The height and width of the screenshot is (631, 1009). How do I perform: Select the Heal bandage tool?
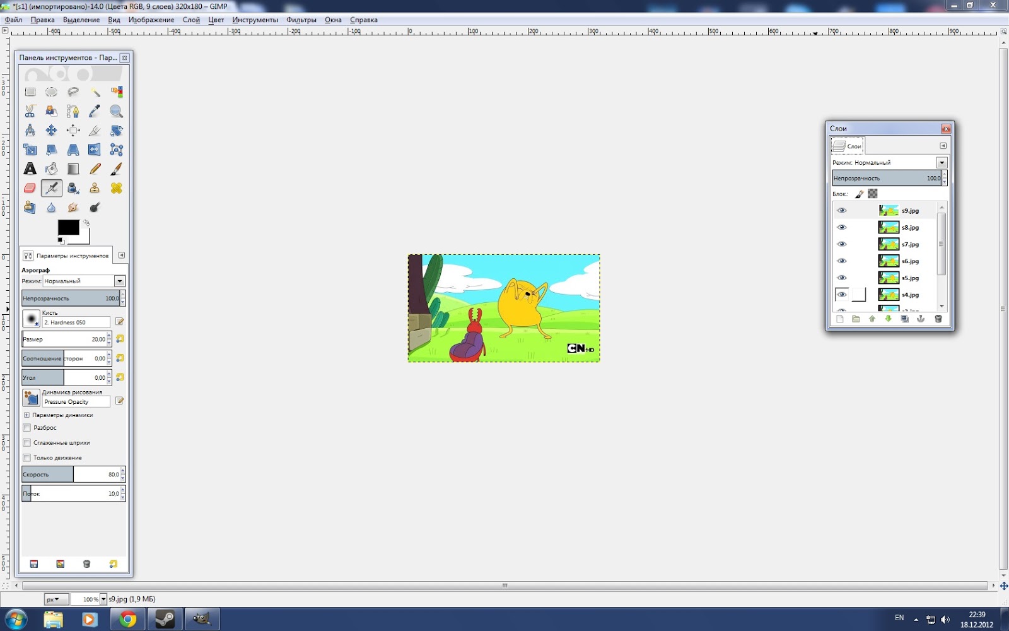click(x=116, y=188)
